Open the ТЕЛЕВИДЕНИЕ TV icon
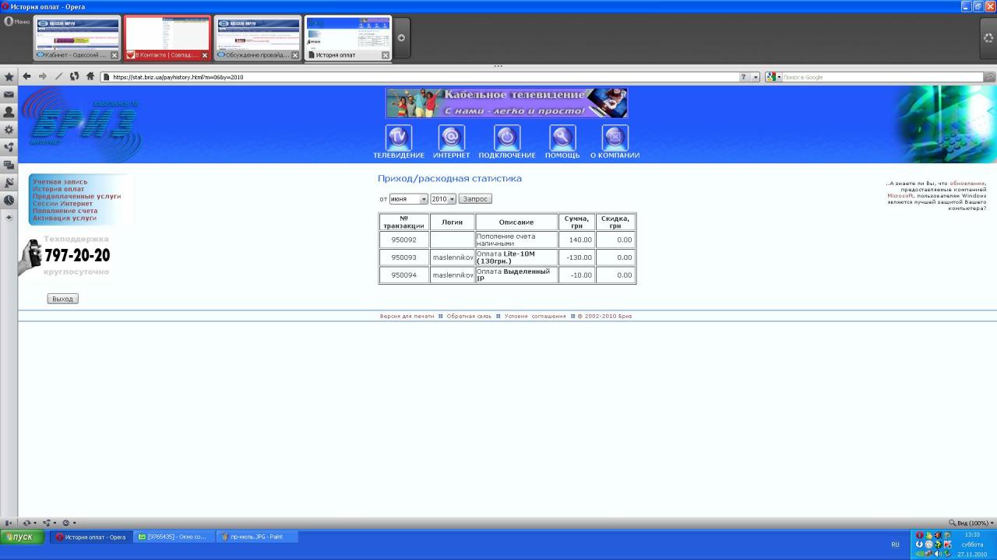The width and height of the screenshot is (997, 560). click(398, 138)
